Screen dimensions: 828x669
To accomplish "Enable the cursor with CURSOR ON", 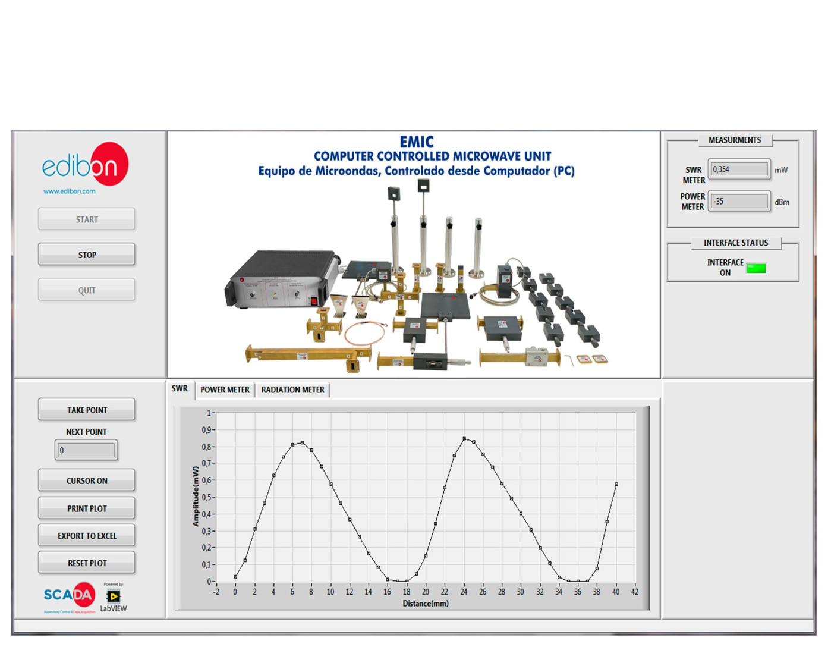I will (86, 480).
